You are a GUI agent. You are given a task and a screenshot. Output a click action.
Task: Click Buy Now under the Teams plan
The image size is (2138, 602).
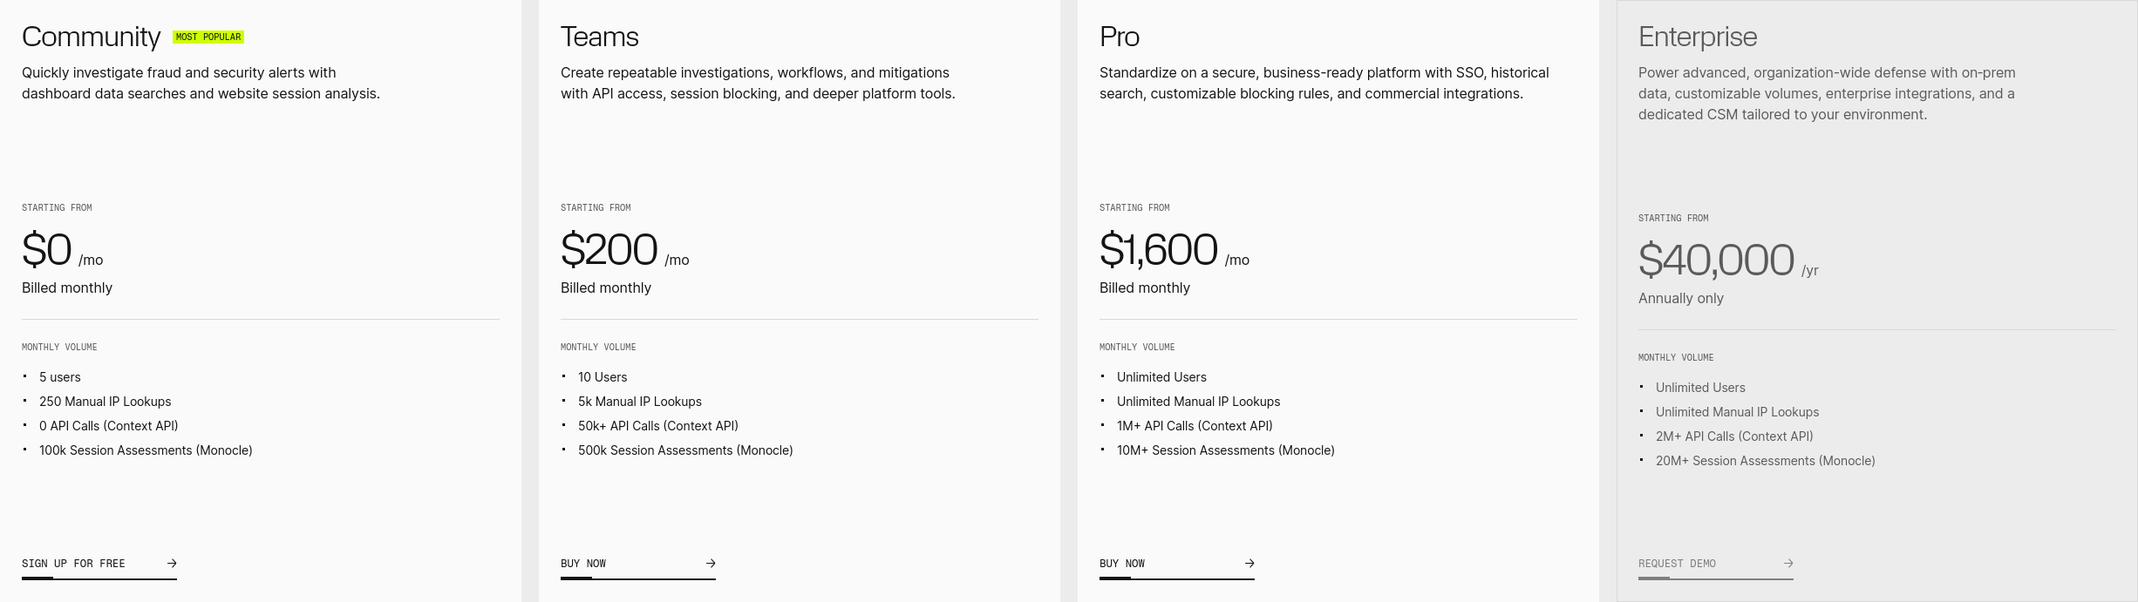(x=583, y=564)
